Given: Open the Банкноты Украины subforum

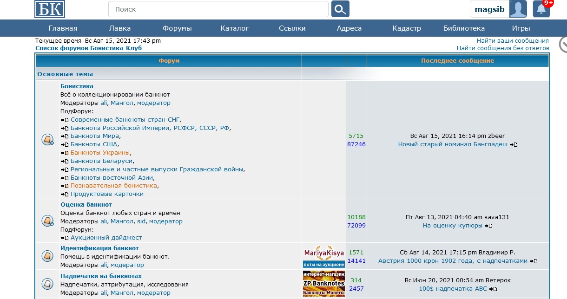Looking at the screenshot, I should tap(99, 153).
